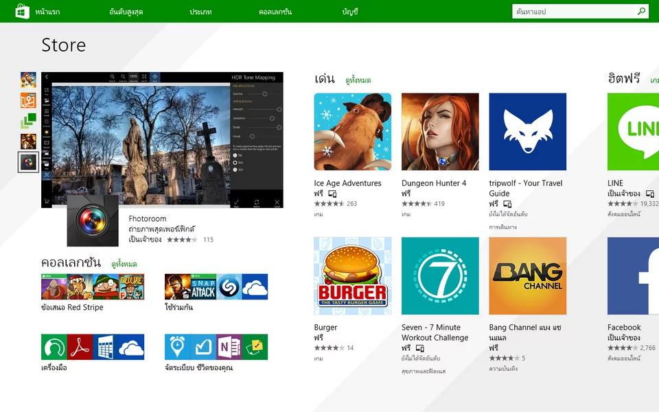Click the green headset tool icon
Viewport: 659px width, 412px height.
pos(54,347)
